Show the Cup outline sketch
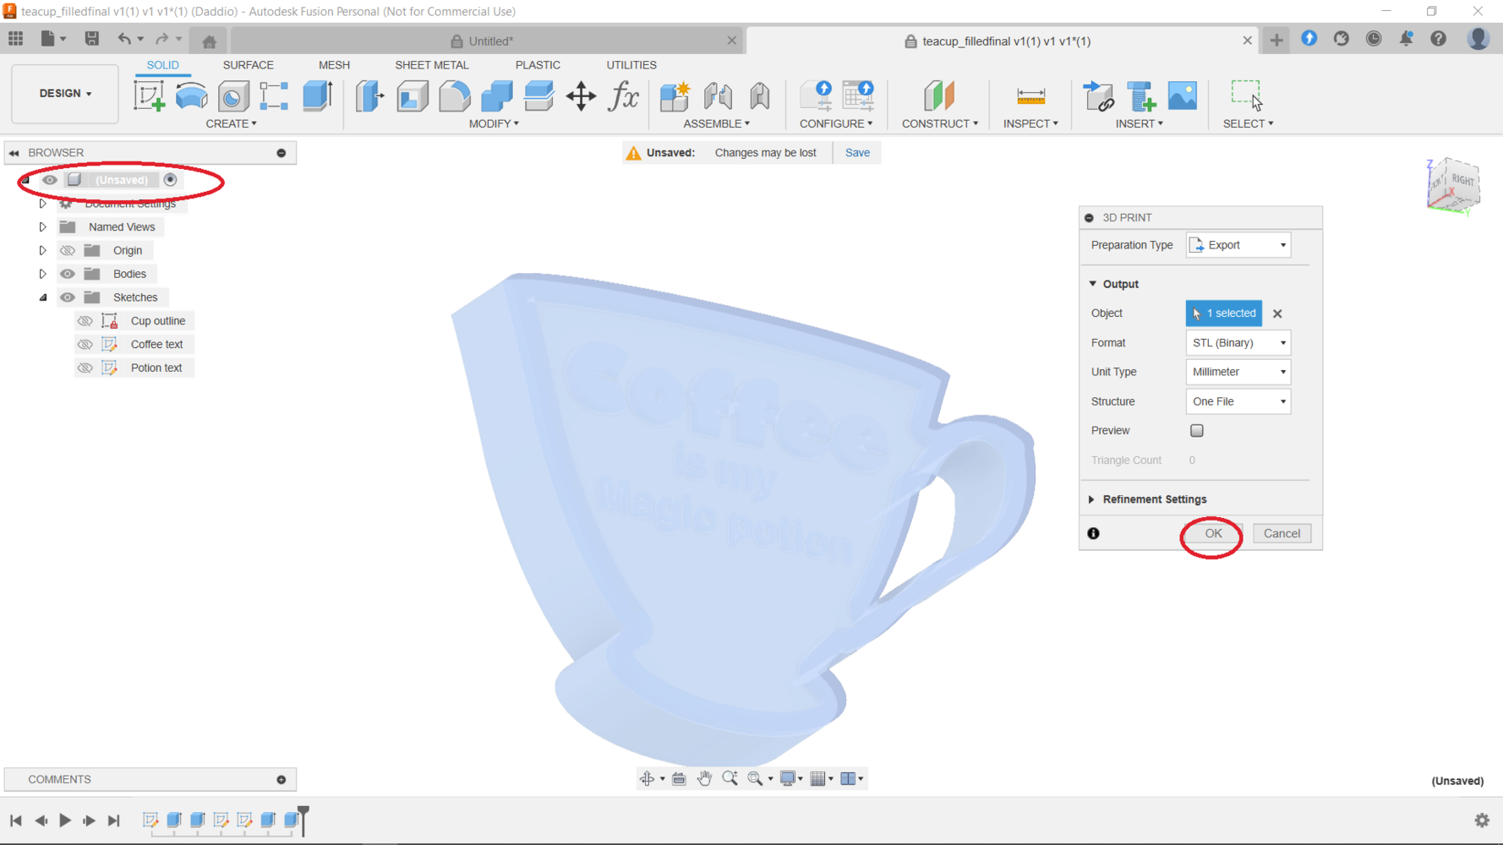 click(85, 321)
